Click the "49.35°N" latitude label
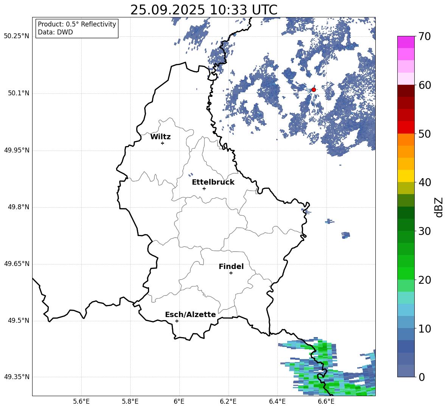Screen dimensions: 448x409 tap(17, 377)
